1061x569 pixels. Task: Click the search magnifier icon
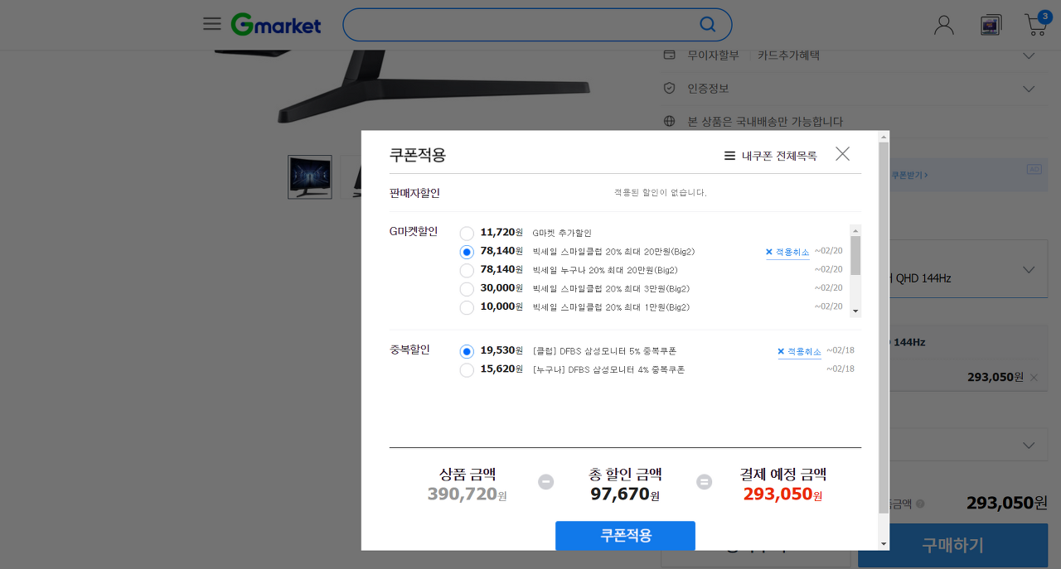[x=707, y=25]
